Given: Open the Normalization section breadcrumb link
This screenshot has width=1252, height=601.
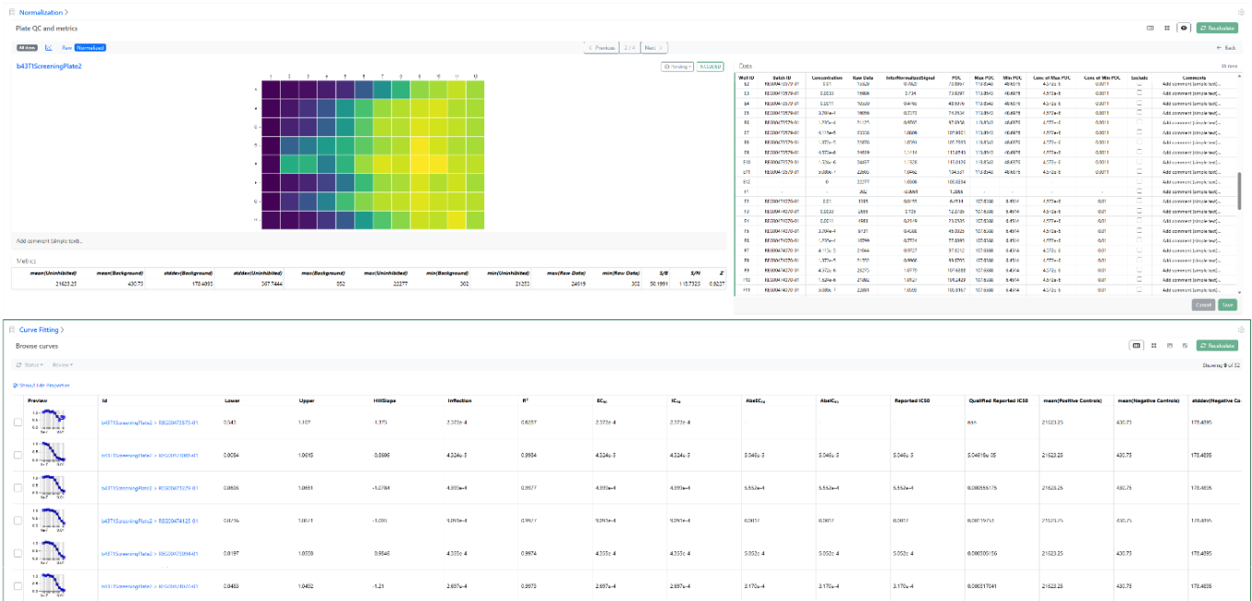Looking at the screenshot, I should tap(43, 12).
